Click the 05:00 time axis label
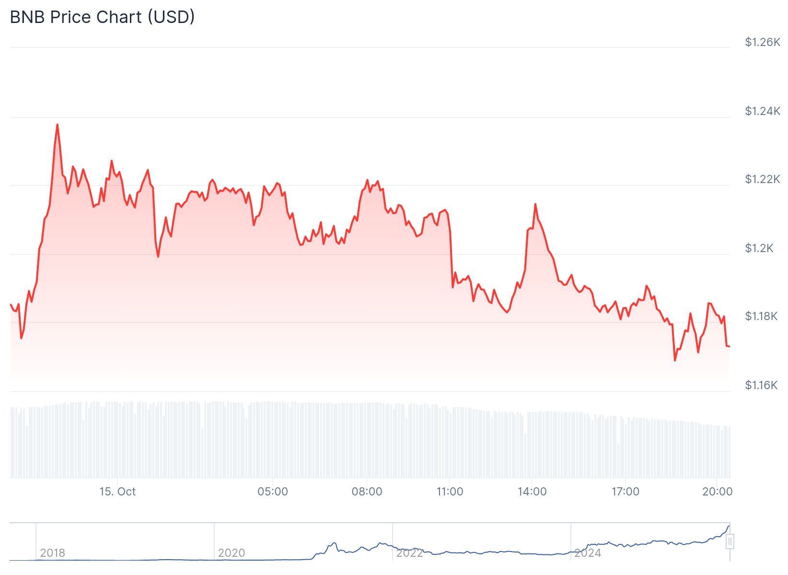 click(x=273, y=492)
